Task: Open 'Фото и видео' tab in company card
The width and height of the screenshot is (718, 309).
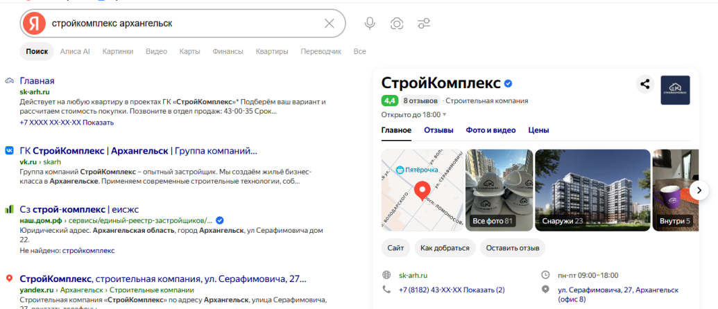Action: pos(491,130)
